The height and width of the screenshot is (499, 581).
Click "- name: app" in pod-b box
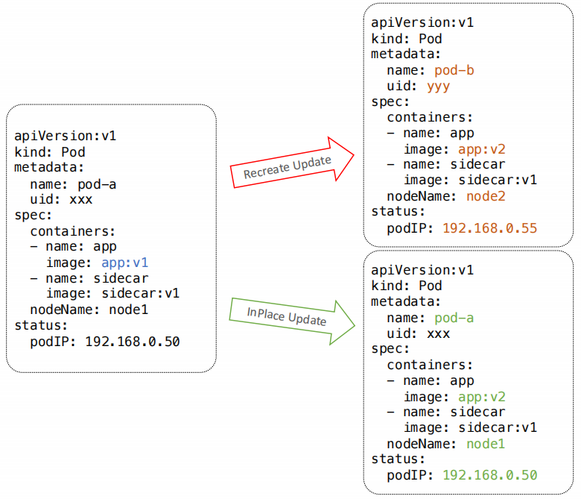[431, 134]
